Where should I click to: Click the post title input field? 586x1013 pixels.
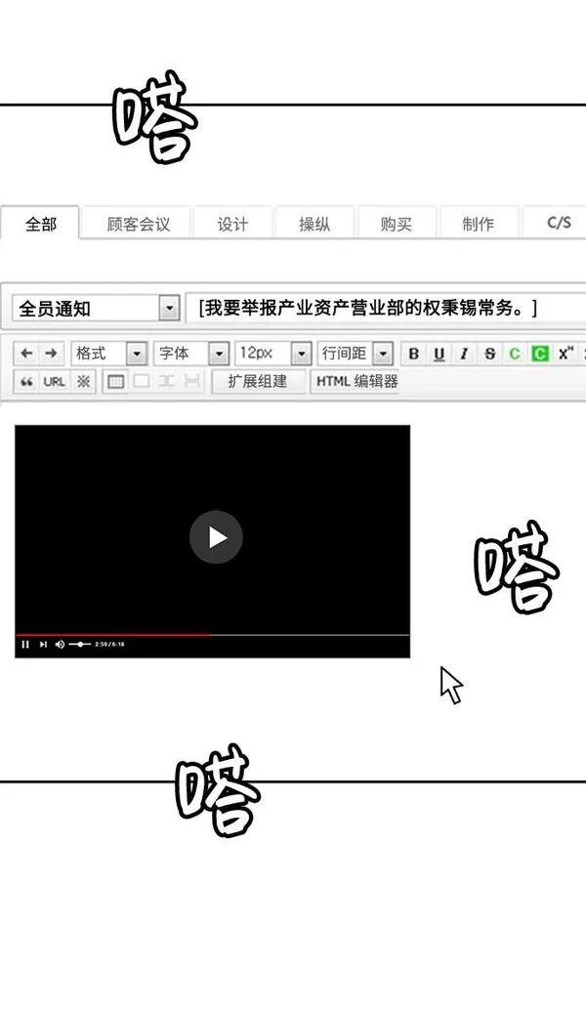(x=386, y=308)
